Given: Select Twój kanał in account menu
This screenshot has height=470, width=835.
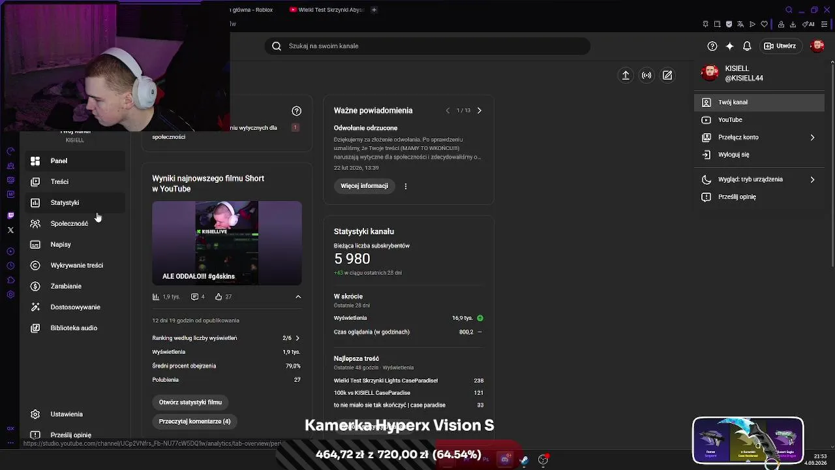Looking at the screenshot, I should [760, 102].
